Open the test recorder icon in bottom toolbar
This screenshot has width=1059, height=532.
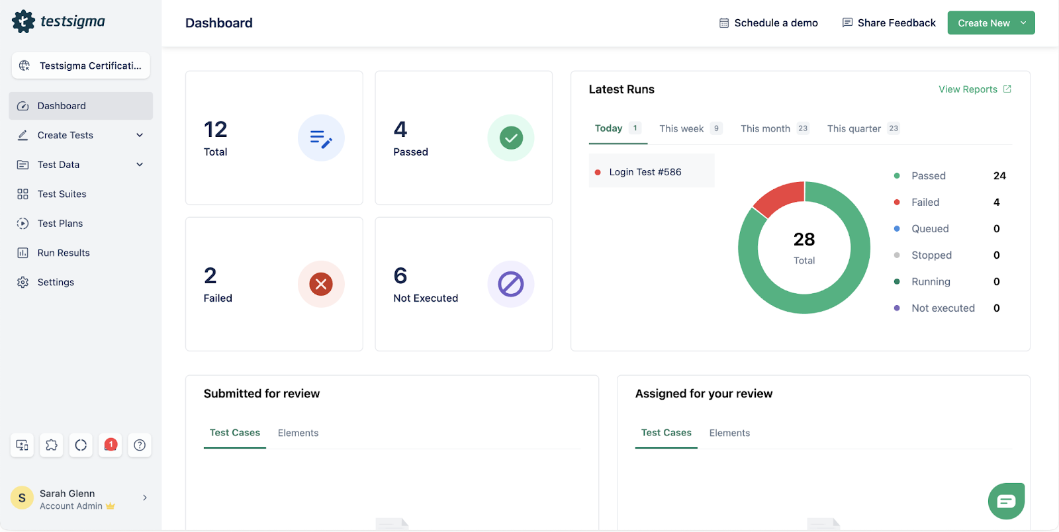coord(23,445)
